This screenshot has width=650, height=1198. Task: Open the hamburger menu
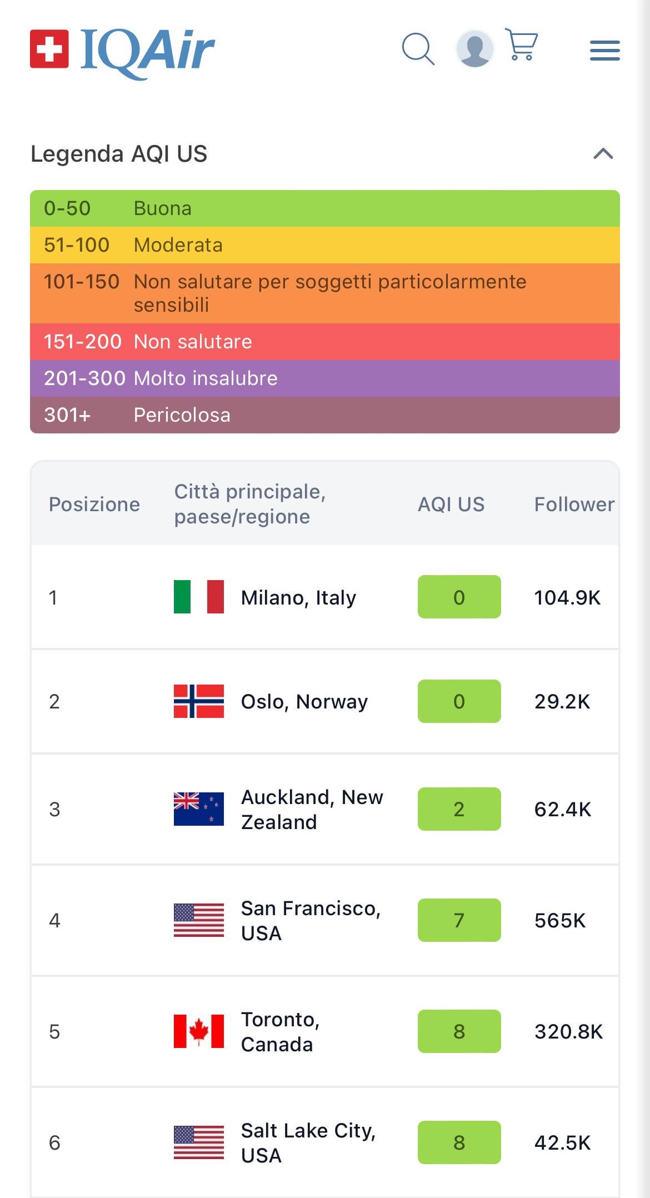(x=604, y=50)
